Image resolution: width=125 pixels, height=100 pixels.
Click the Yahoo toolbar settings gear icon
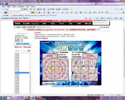pos(123,12)
